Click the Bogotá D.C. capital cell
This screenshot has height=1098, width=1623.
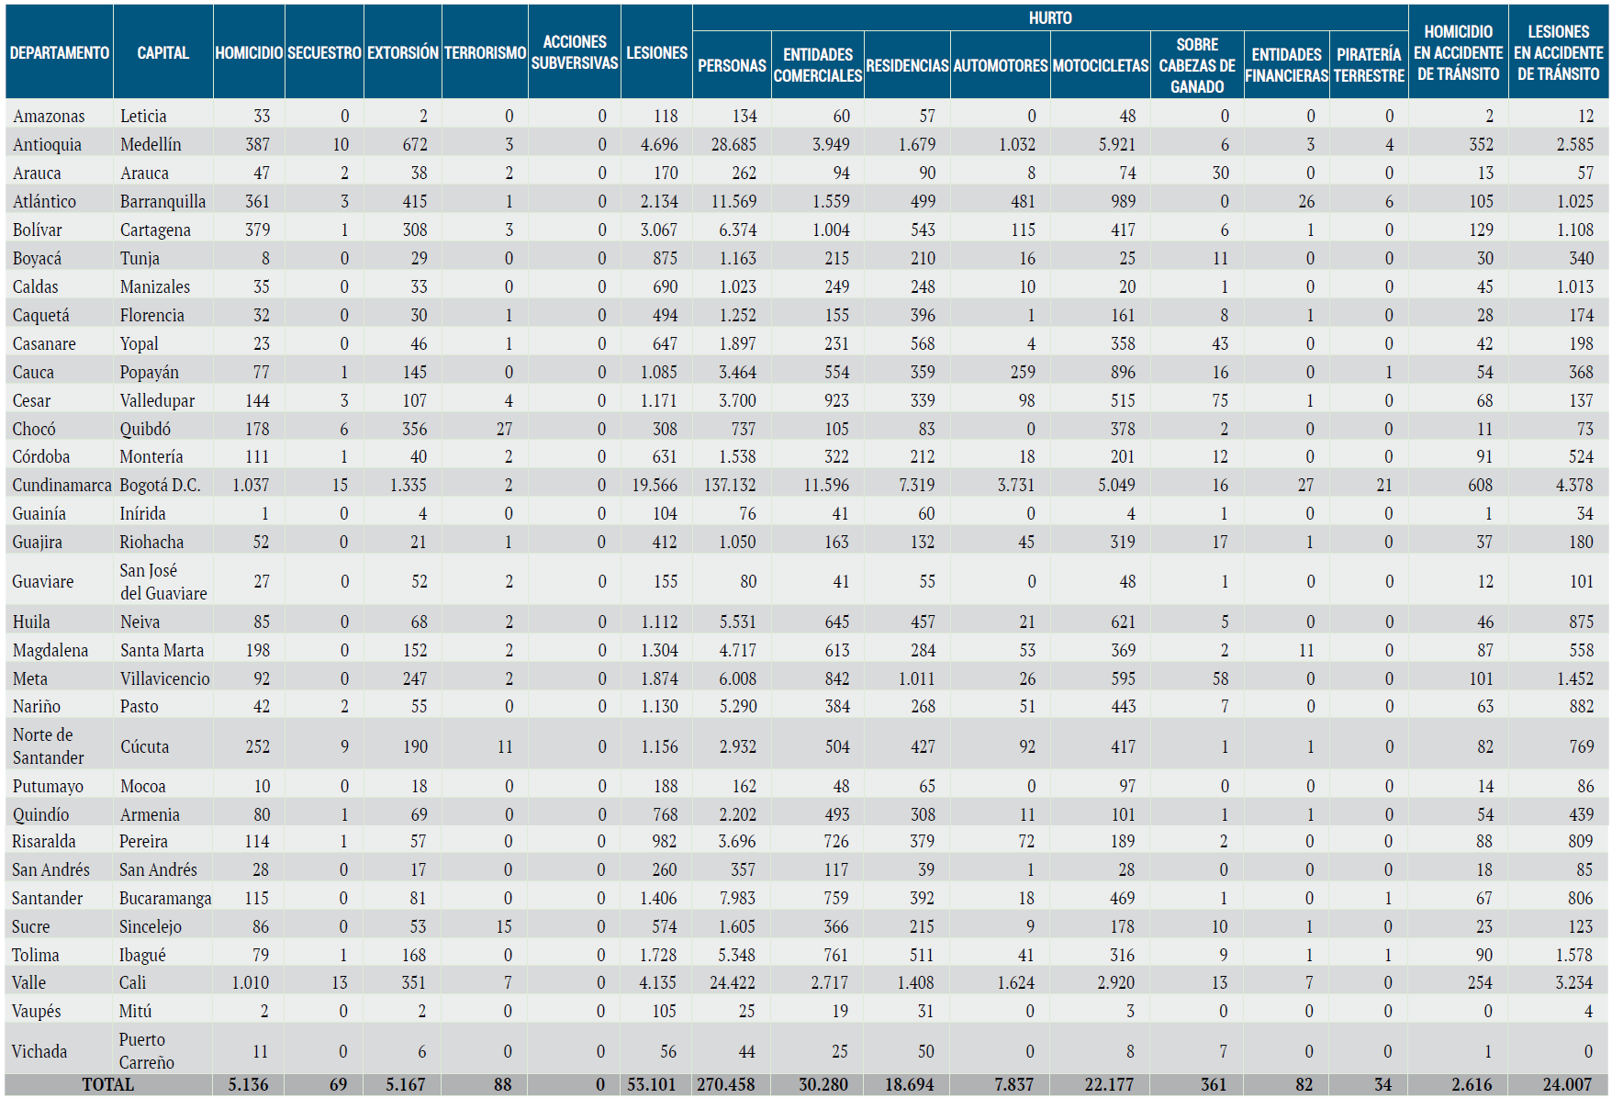tap(160, 485)
